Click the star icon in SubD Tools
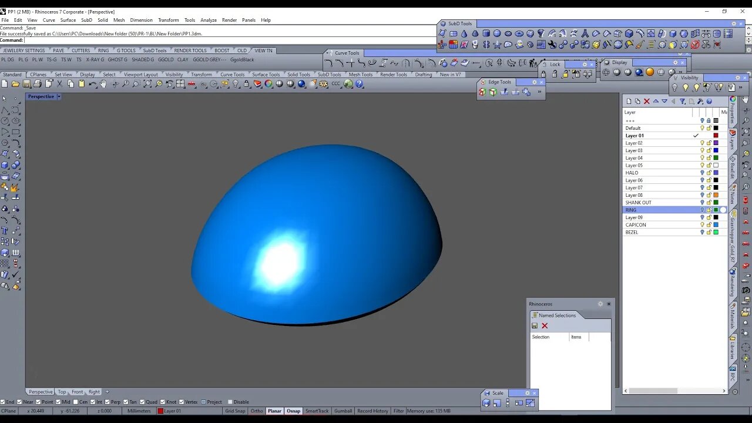Viewport: 752px width, 423px height. click(x=496, y=44)
